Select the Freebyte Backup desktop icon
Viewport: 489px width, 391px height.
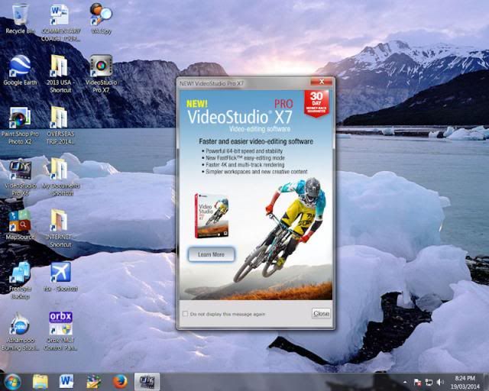[20, 280]
